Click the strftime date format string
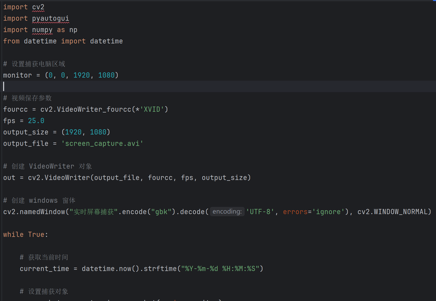The height and width of the screenshot is (301, 436). pos(222,268)
